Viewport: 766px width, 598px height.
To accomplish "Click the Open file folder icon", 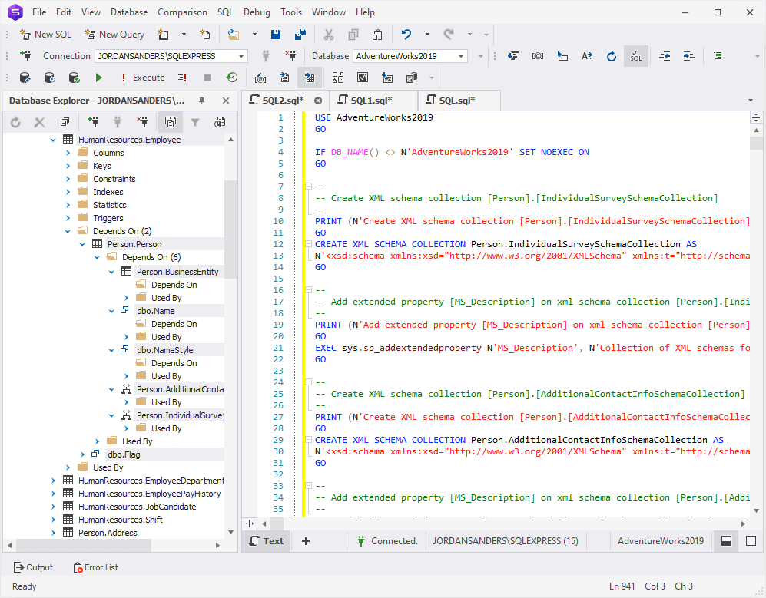I will (x=234, y=35).
